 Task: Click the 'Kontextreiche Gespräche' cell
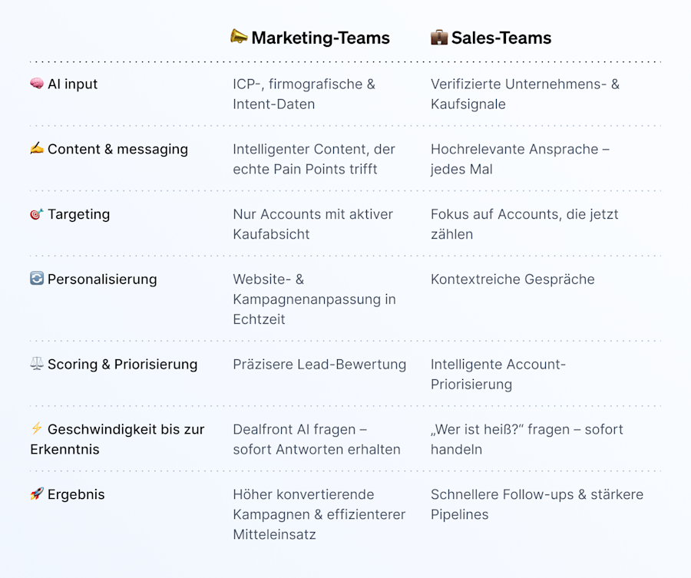(512, 279)
